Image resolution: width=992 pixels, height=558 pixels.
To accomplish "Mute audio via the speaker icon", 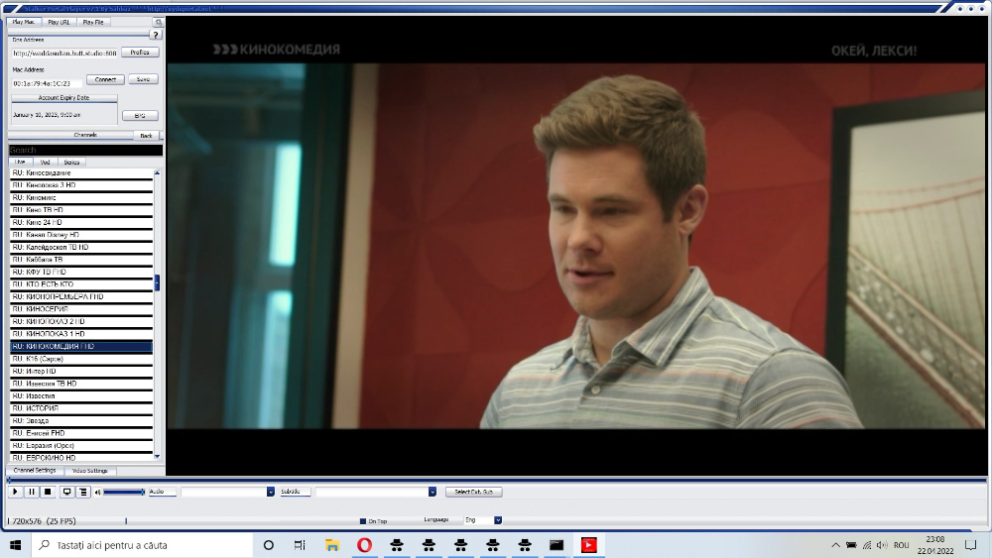I will coord(97,492).
